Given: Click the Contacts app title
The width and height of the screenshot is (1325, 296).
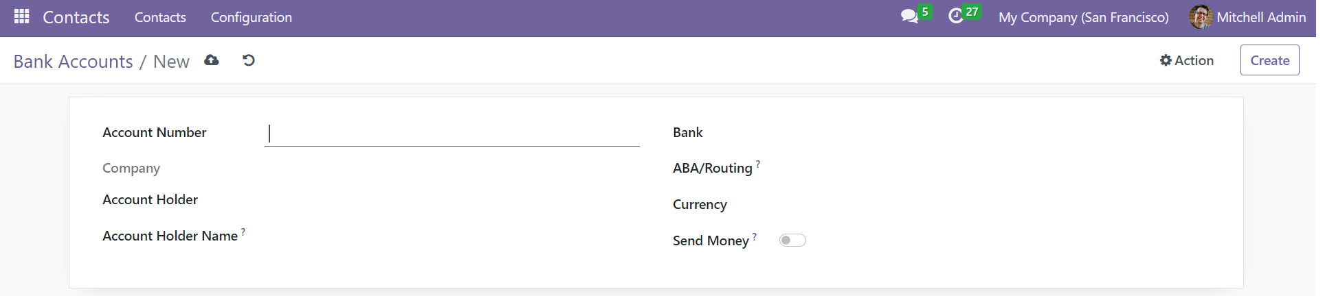Looking at the screenshot, I should (x=76, y=17).
